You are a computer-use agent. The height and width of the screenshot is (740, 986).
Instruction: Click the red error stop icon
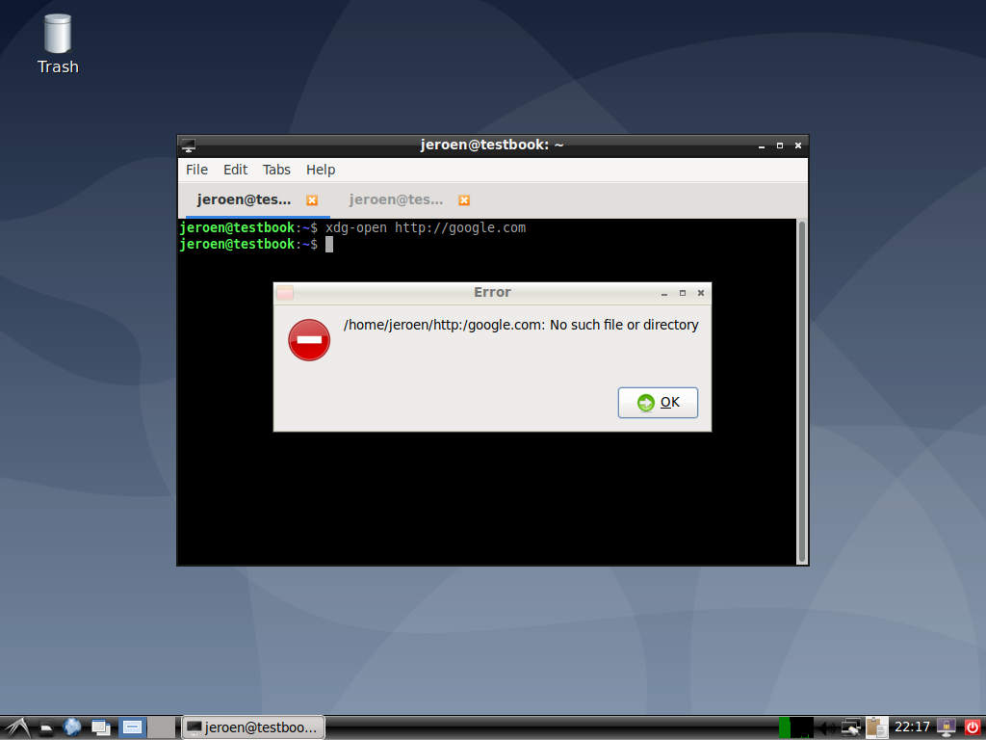pos(309,340)
